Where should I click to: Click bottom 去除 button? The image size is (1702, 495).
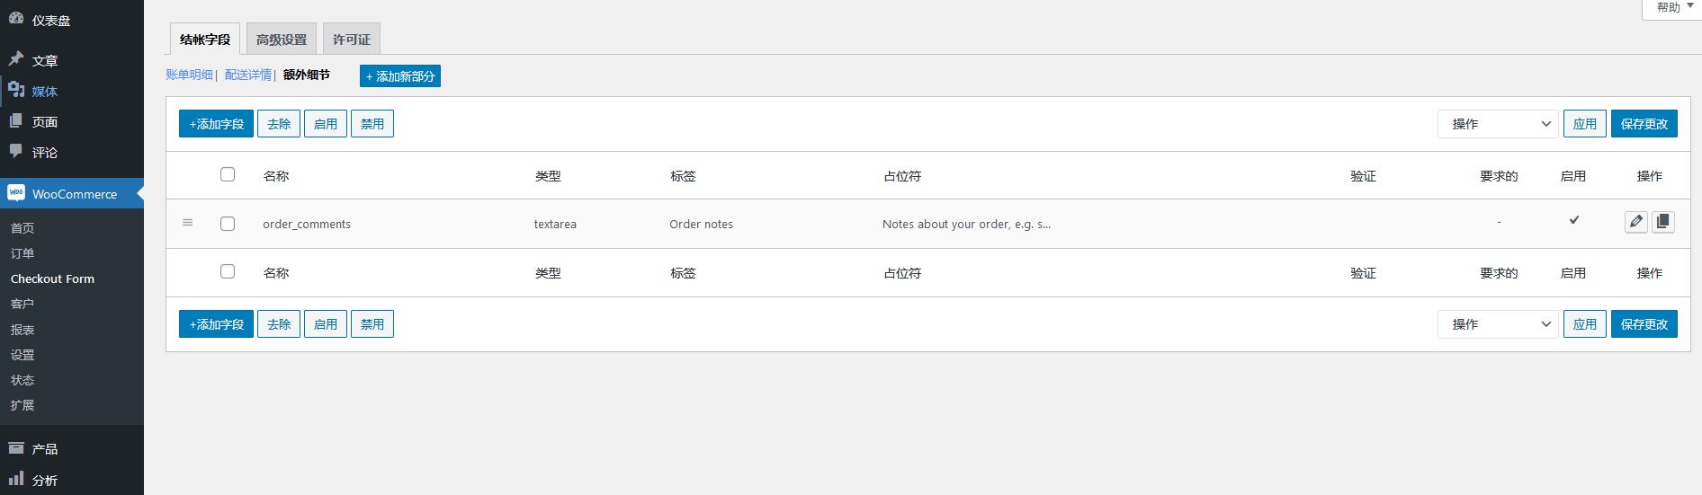(x=279, y=324)
